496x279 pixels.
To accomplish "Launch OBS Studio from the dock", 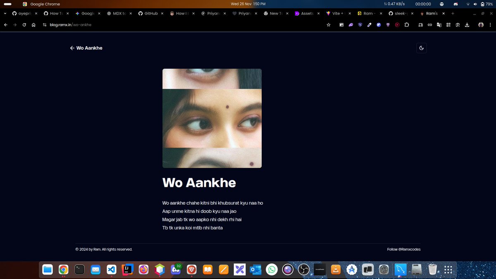I will (304, 270).
